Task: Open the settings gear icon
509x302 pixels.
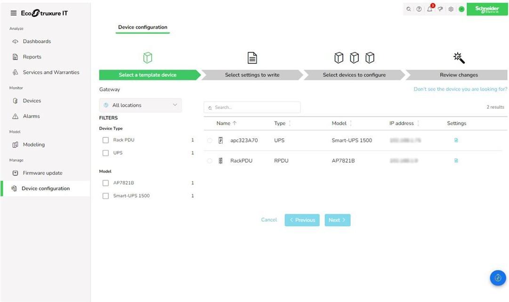Action: click(x=451, y=9)
